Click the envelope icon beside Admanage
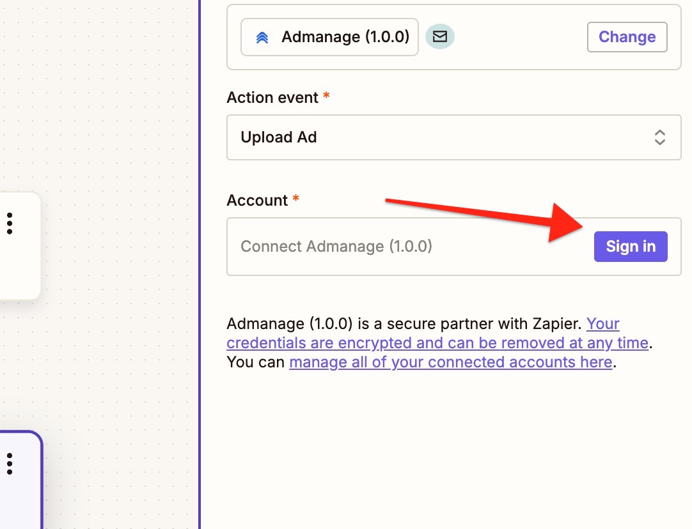This screenshot has width=692, height=529. 439,36
